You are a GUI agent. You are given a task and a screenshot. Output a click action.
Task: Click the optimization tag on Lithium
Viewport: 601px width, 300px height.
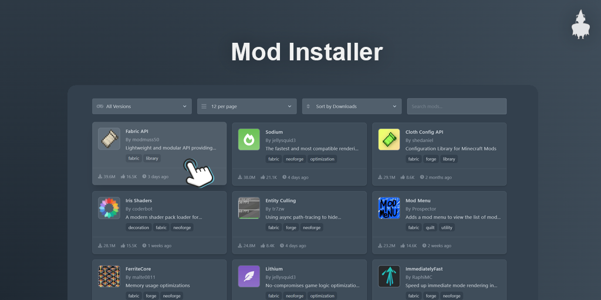(322, 296)
